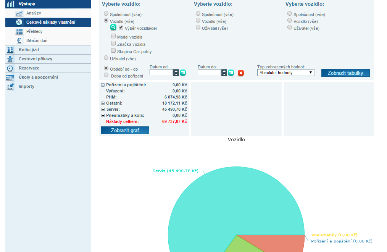Uncheck the Výběr vozidla/del checkbox
This screenshot has height=252, width=387.
[x=121, y=28]
